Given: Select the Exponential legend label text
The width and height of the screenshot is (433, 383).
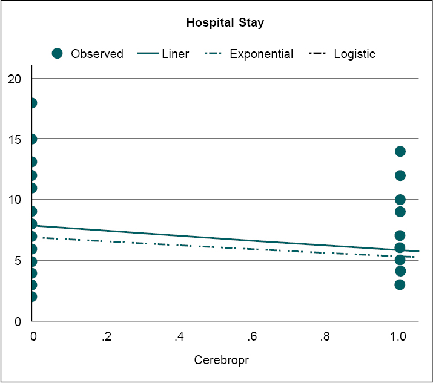Looking at the screenshot, I should (261, 54).
